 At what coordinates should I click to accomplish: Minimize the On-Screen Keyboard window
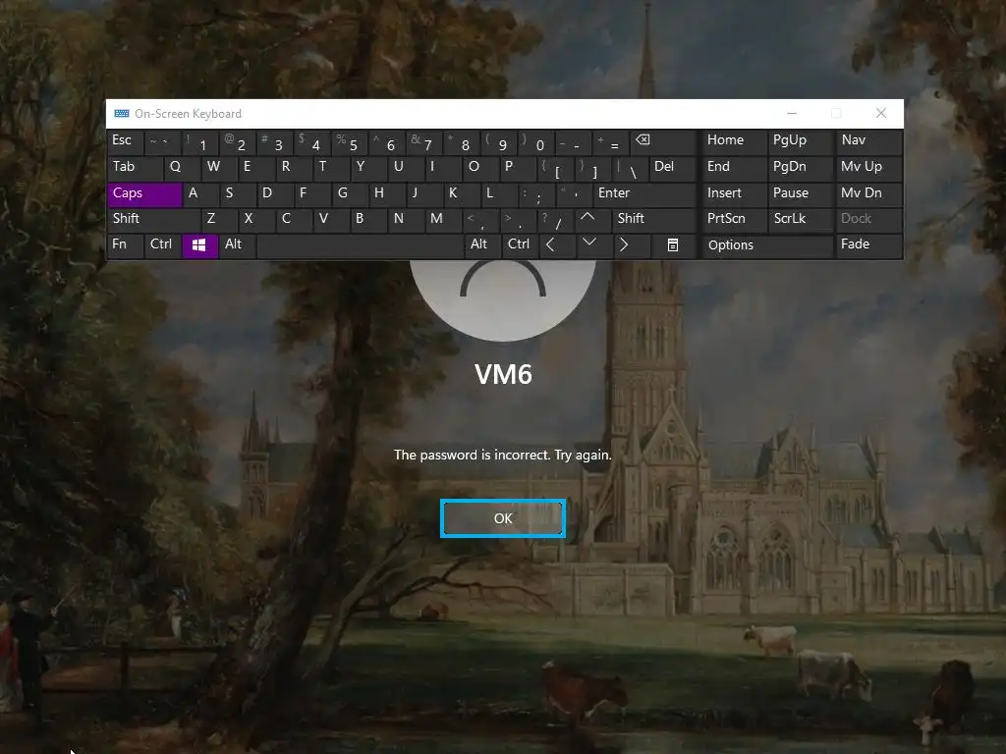[x=792, y=114]
